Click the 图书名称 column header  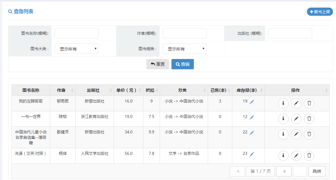[x=31, y=90]
